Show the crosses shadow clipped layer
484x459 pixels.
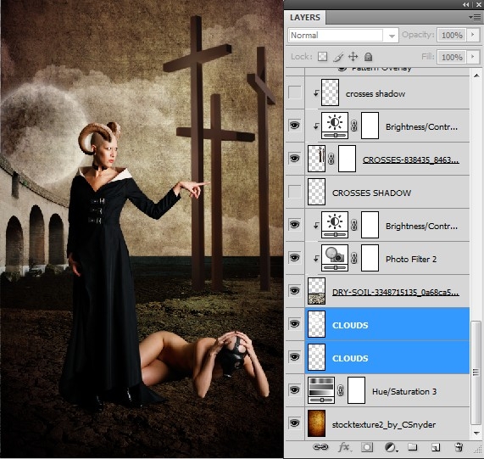pos(295,92)
